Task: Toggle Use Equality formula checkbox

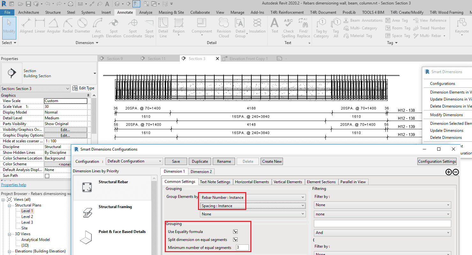Action: pyautogui.click(x=235, y=232)
